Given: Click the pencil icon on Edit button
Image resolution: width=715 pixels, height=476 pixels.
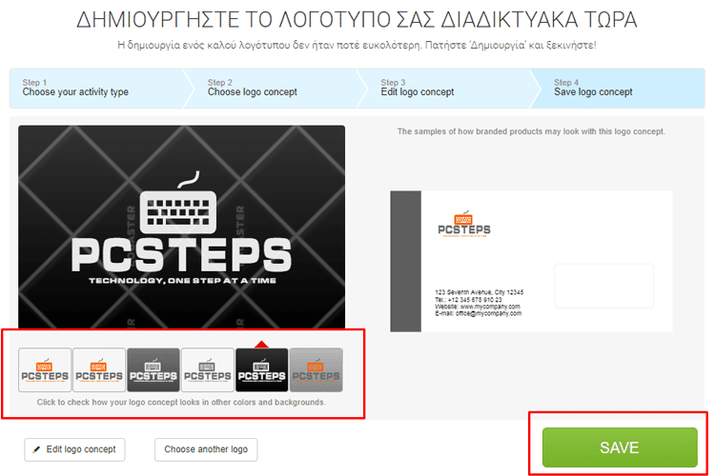Looking at the screenshot, I should (x=36, y=449).
